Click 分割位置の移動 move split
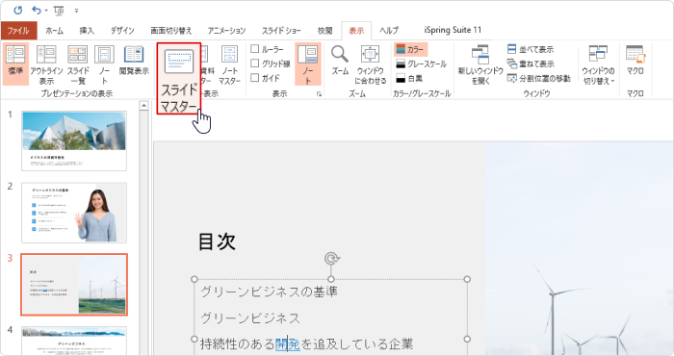 [x=538, y=78]
